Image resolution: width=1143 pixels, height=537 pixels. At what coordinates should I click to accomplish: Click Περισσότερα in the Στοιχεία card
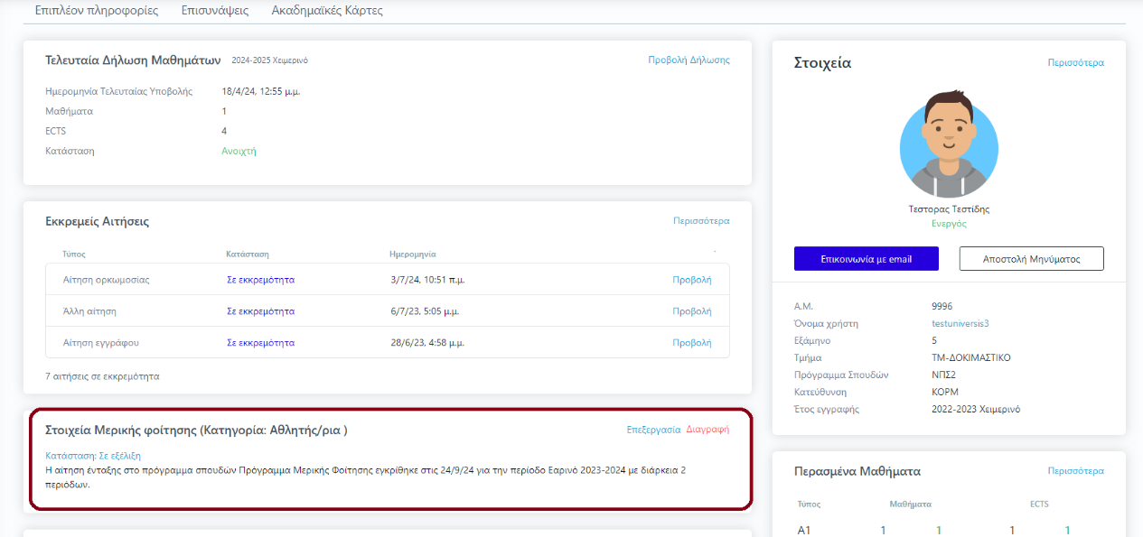pyautogui.click(x=1075, y=63)
